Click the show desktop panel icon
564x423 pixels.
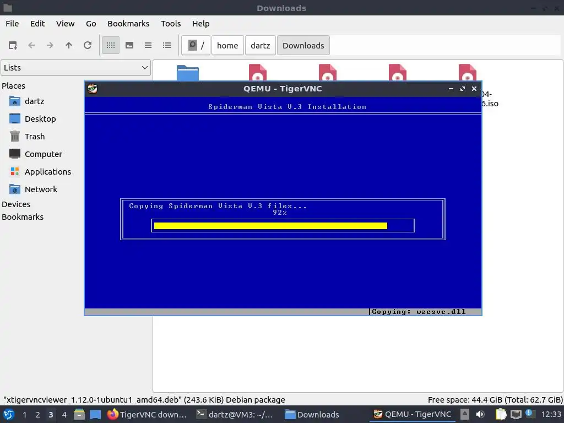95,415
